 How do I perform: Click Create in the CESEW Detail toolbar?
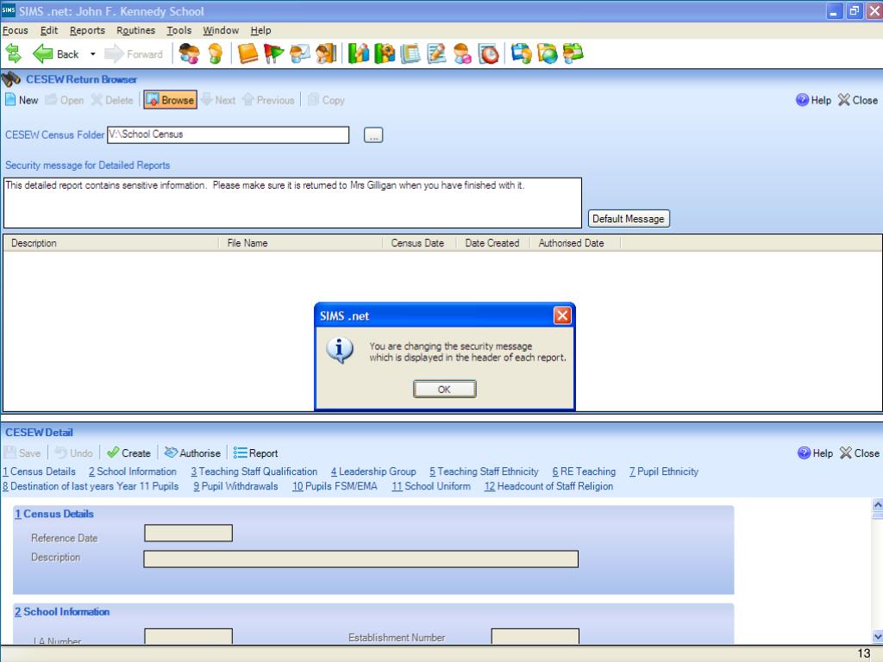[129, 453]
